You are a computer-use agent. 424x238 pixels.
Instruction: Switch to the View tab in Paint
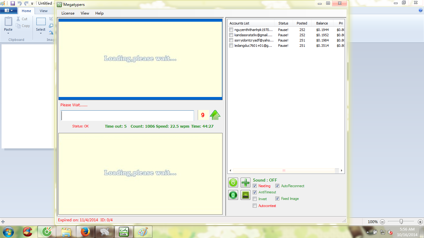point(44,11)
